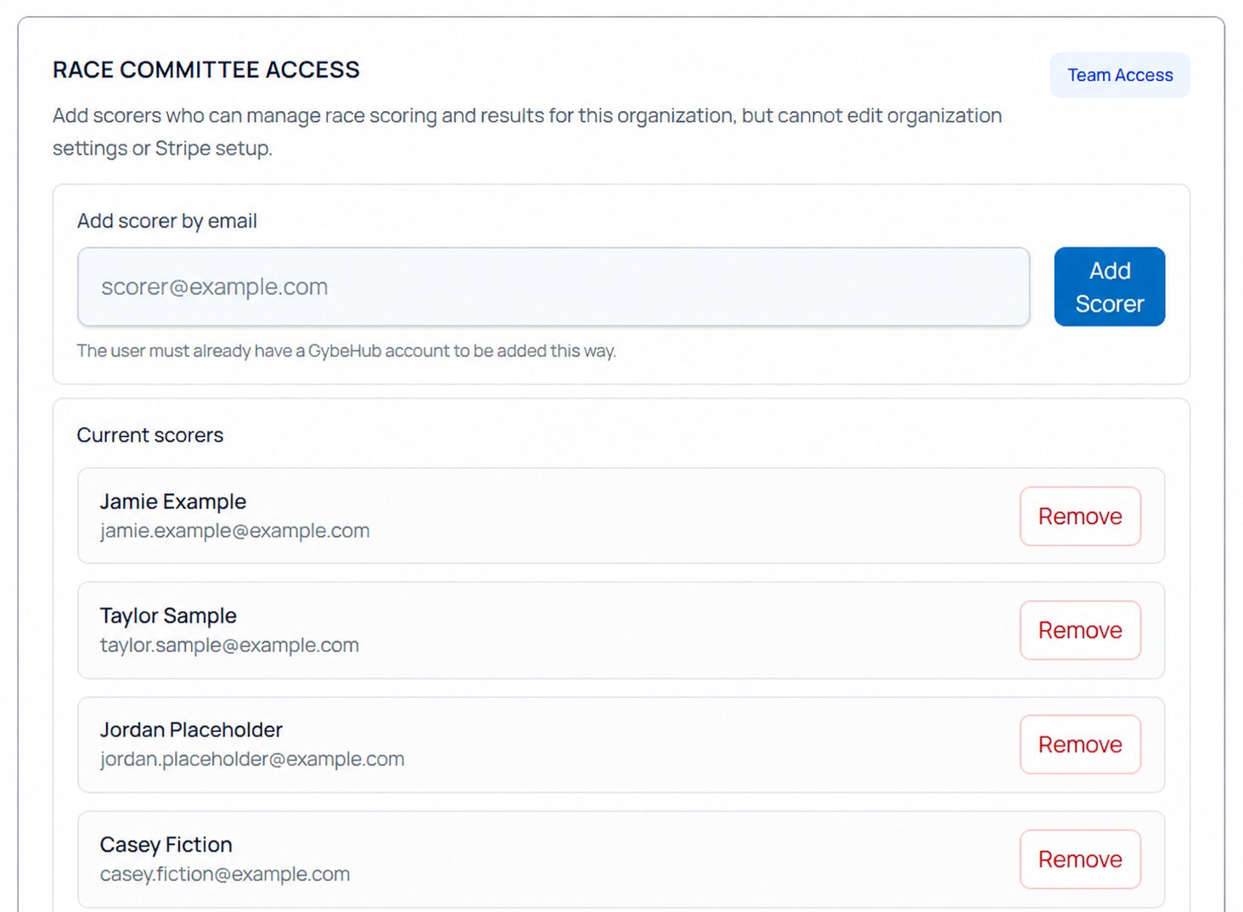Image resolution: width=1243 pixels, height=912 pixels.
Task: Click the casey.fiction@example.com email text
Action: click(225, 874)
